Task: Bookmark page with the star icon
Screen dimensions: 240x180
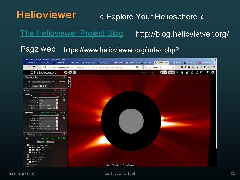Action: pos(140,67)
